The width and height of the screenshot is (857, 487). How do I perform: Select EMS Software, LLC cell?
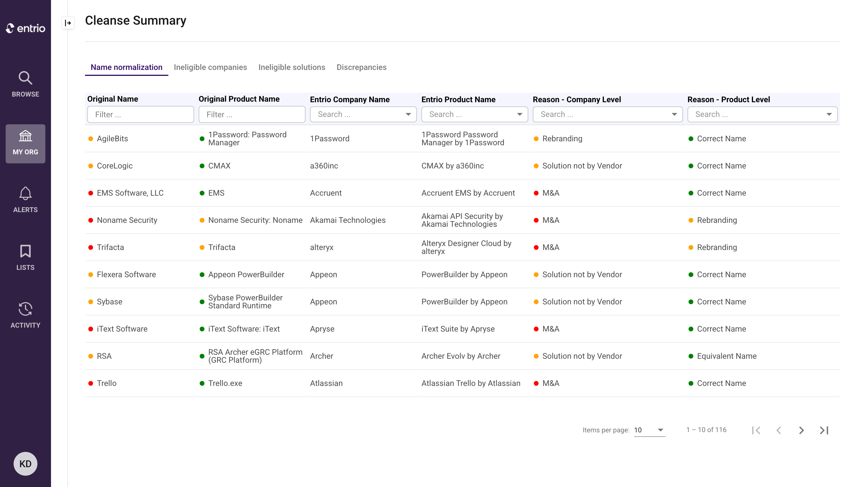130,193
